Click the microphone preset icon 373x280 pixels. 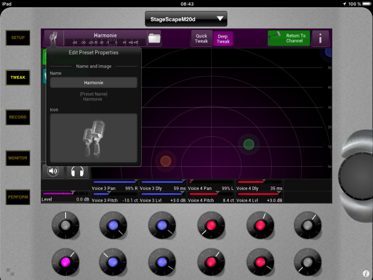pos(54,38)
